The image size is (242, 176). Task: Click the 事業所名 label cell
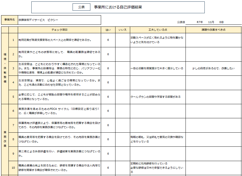(x=9, y=20)
